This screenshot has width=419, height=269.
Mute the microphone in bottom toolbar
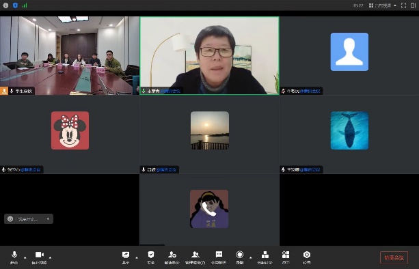pos(14,257)
